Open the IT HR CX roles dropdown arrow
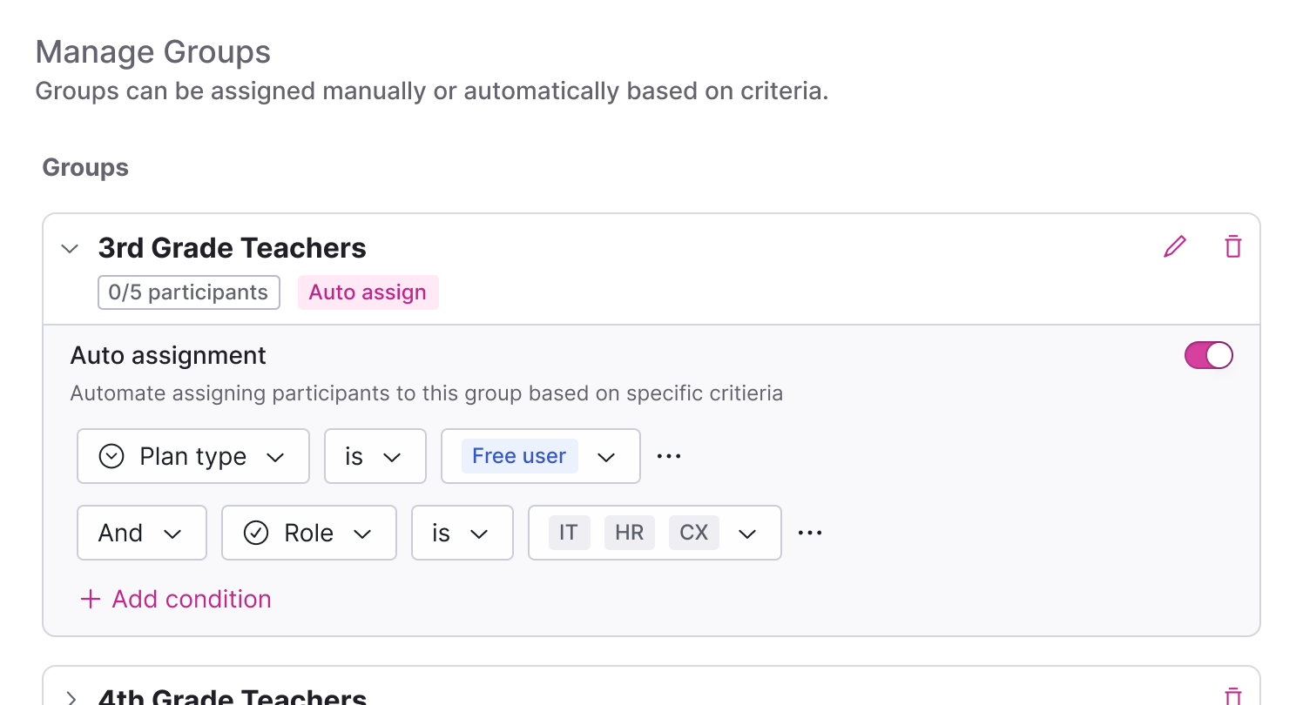Screen dimensions: 1303x705 (747, 534)
